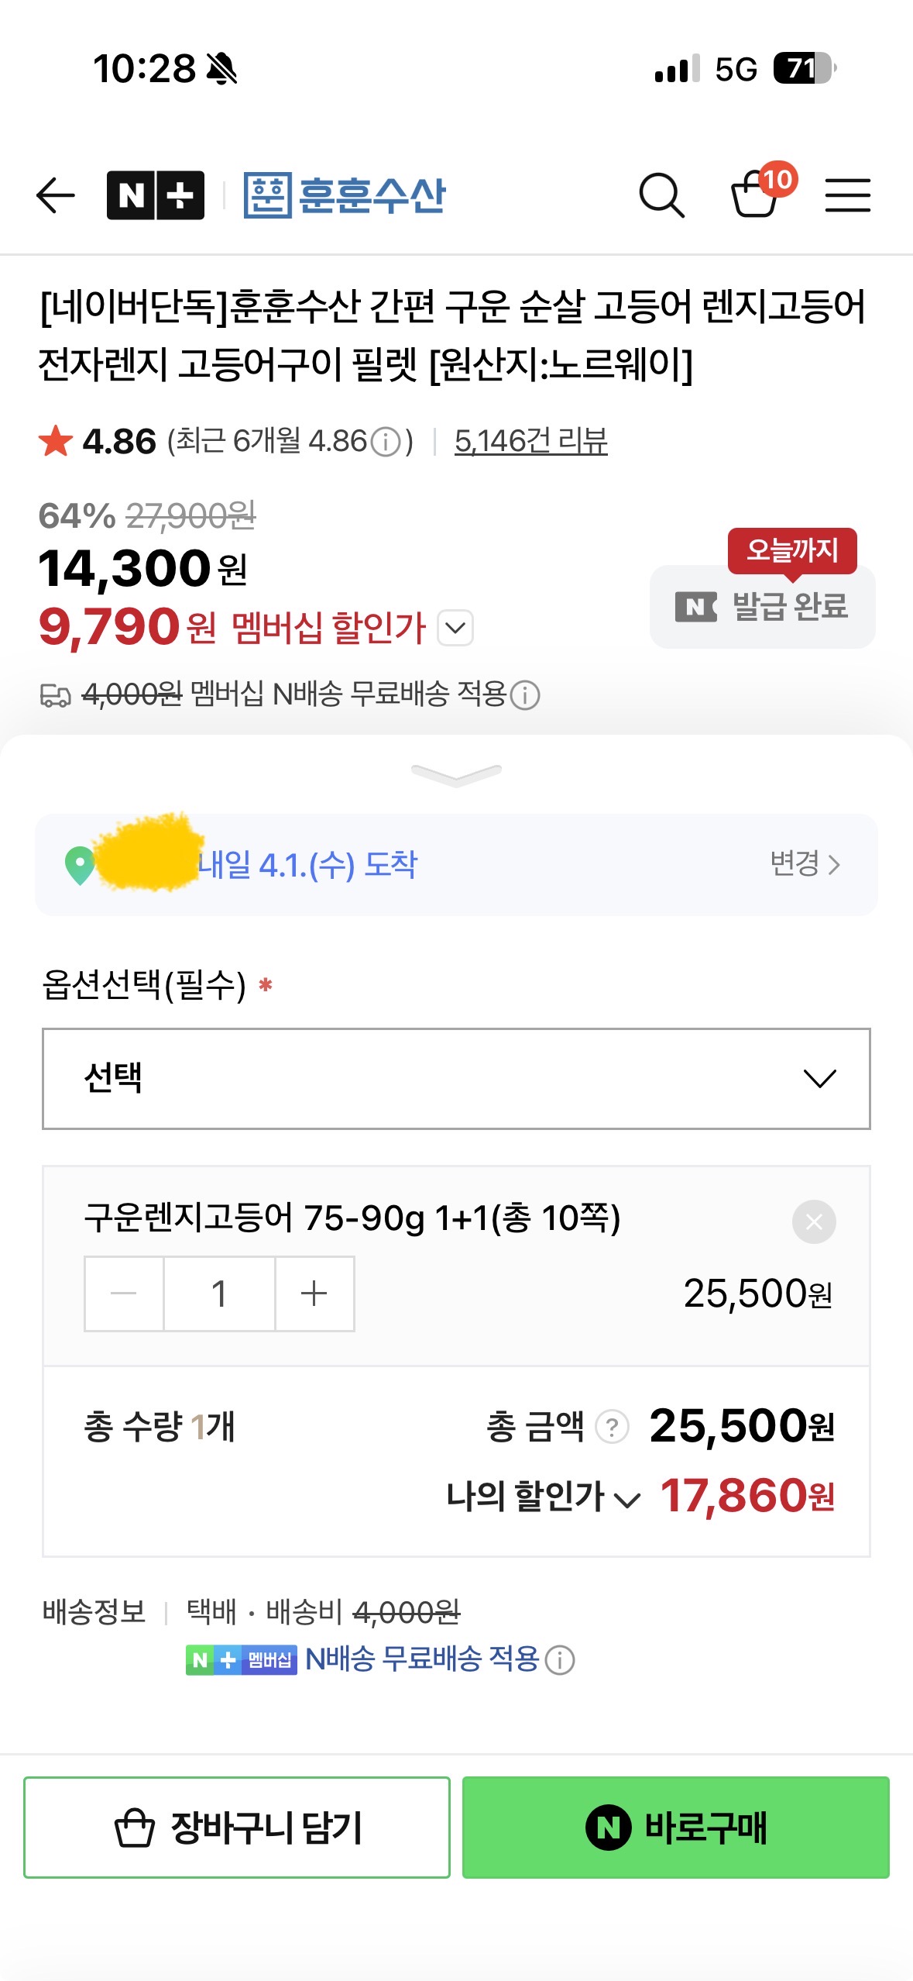Tap the search magnifier icon
The height and width of the screenshot is (1981, 913).
661,195
